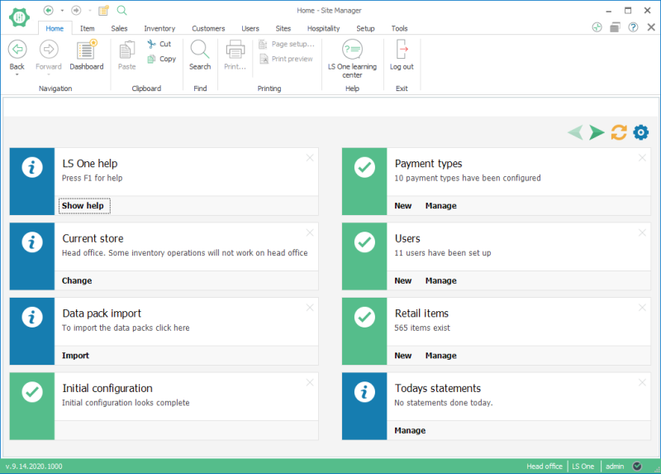Screen dimensions: 661x474
Task: Click New on Users card
Action: point(403,280)
